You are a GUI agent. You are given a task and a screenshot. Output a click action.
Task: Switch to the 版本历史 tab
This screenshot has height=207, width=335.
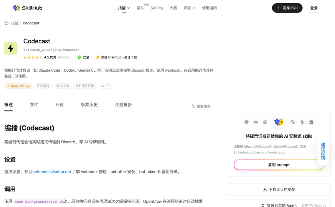[89, 105]
